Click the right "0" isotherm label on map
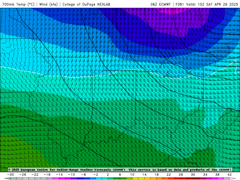The image size is (240, 180). [180, 78]
